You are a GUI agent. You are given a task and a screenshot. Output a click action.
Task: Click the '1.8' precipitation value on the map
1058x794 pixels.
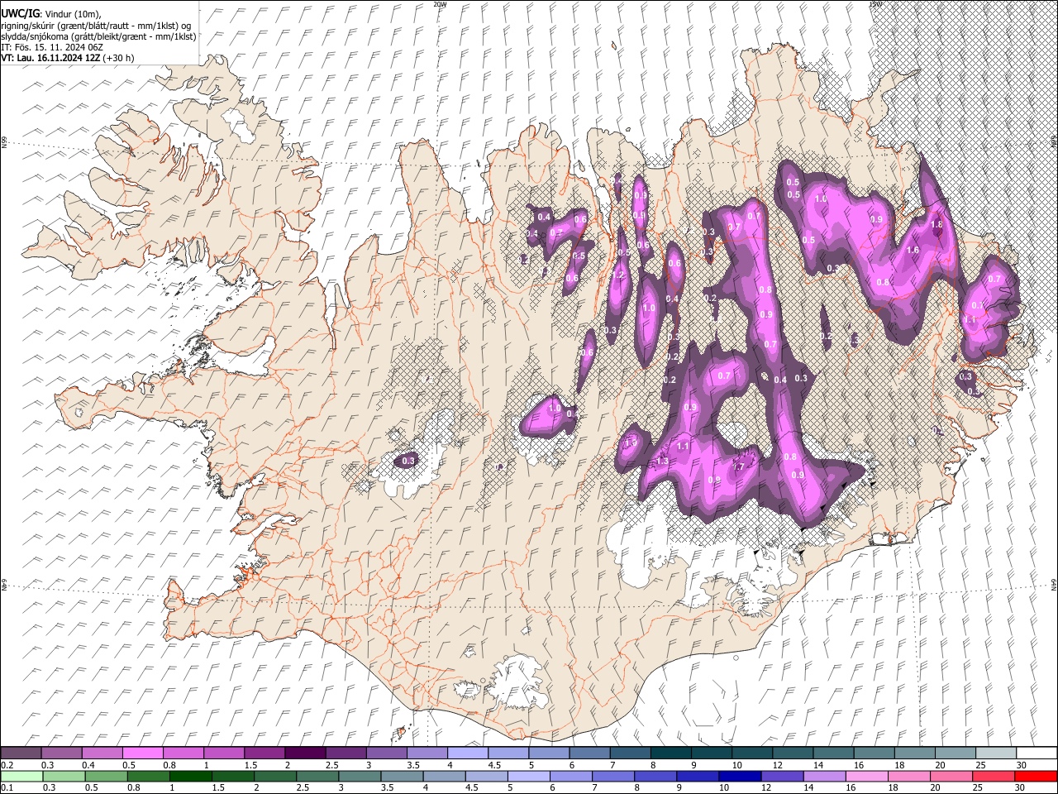point(936,224)
